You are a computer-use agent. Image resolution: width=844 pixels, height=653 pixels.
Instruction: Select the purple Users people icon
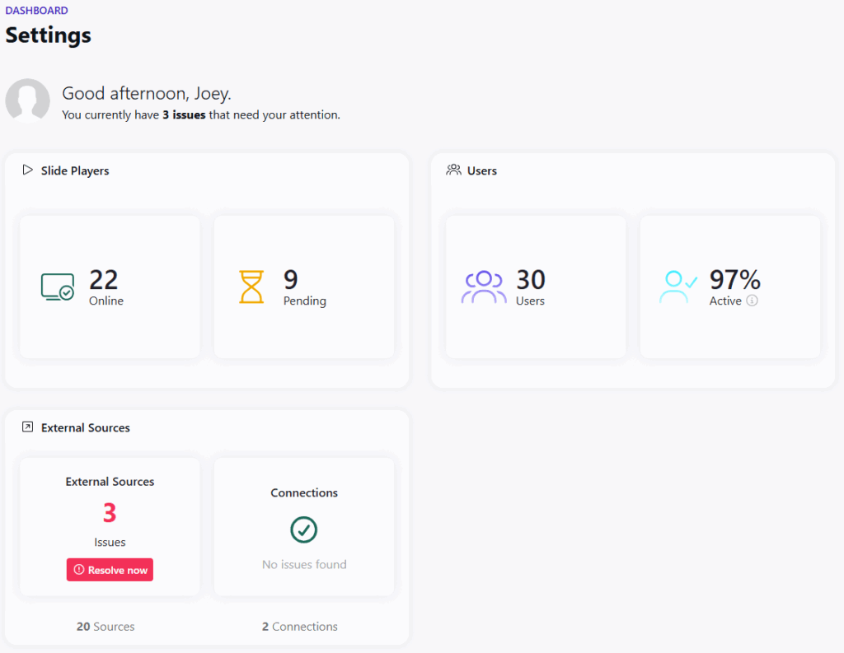point(484,285)
